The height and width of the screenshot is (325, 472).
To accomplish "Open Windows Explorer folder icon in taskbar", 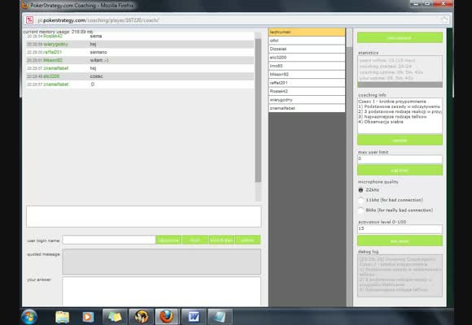I will click(x=63, y=317).
